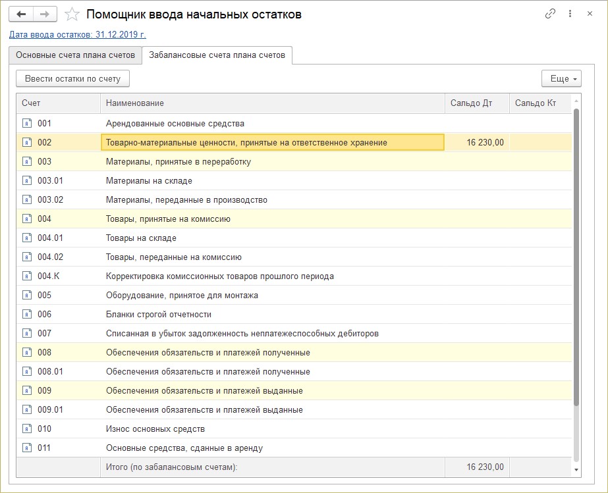608x493 pixels.
Task: Click the account icon in row 009.01
Action: click(x=27, y=409)
